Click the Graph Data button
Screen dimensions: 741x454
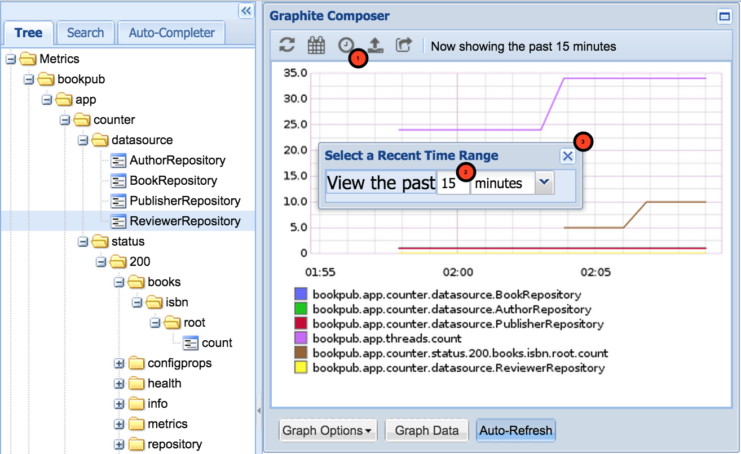[x=426, y=431]
